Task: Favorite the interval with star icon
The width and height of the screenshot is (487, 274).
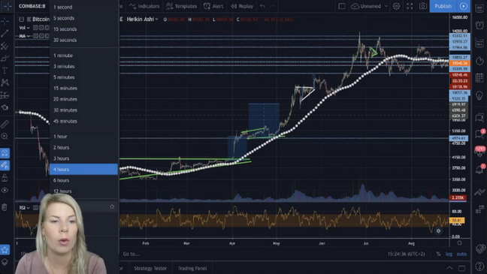Action: click(x=112, y=206)
